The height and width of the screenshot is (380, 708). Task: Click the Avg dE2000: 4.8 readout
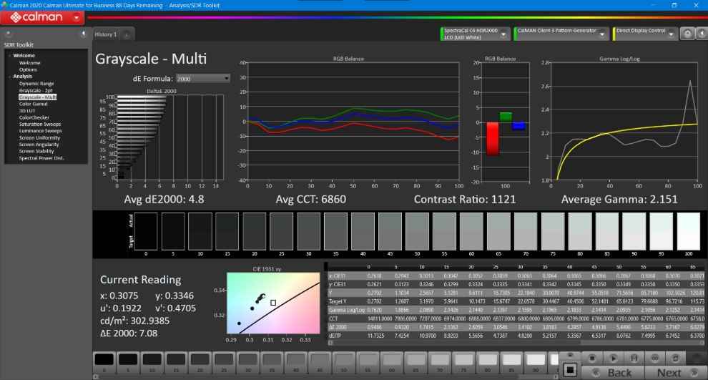click(164, 199)
